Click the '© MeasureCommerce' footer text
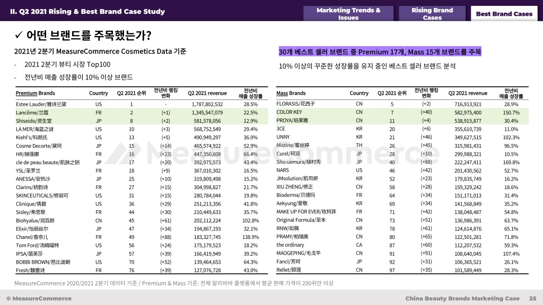 [x=39, y=298]
